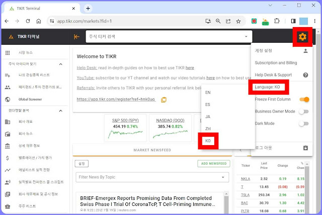Open browser extensions puzzle icon
This screenshot has height=215, width=322.
tap(277, 21)
